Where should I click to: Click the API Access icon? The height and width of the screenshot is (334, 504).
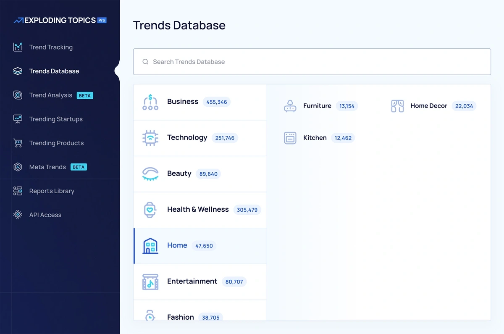(18, 215)
